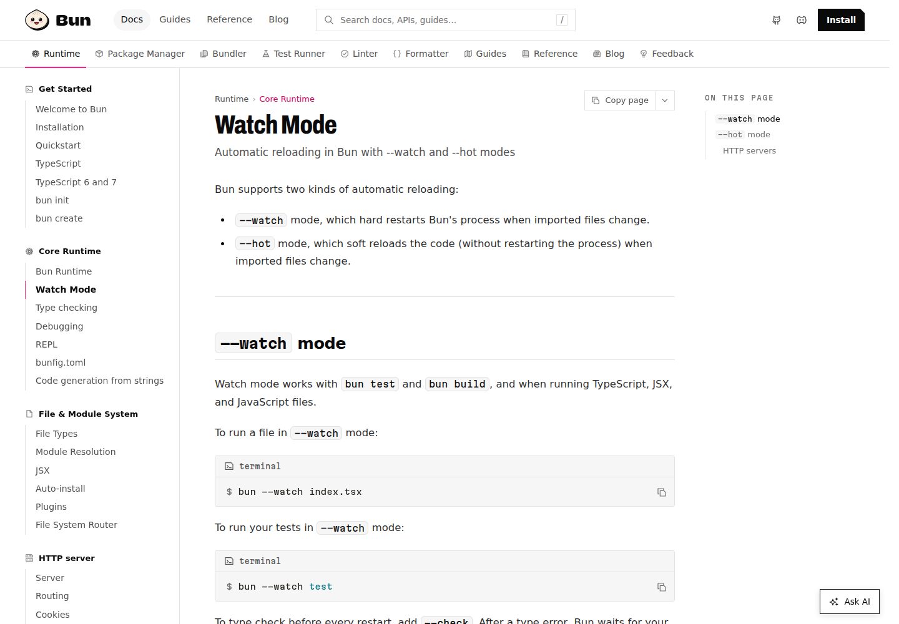Viewport: 899px width, 624px height.
Task: Open Server sidebar page
Action: [50, 578]
